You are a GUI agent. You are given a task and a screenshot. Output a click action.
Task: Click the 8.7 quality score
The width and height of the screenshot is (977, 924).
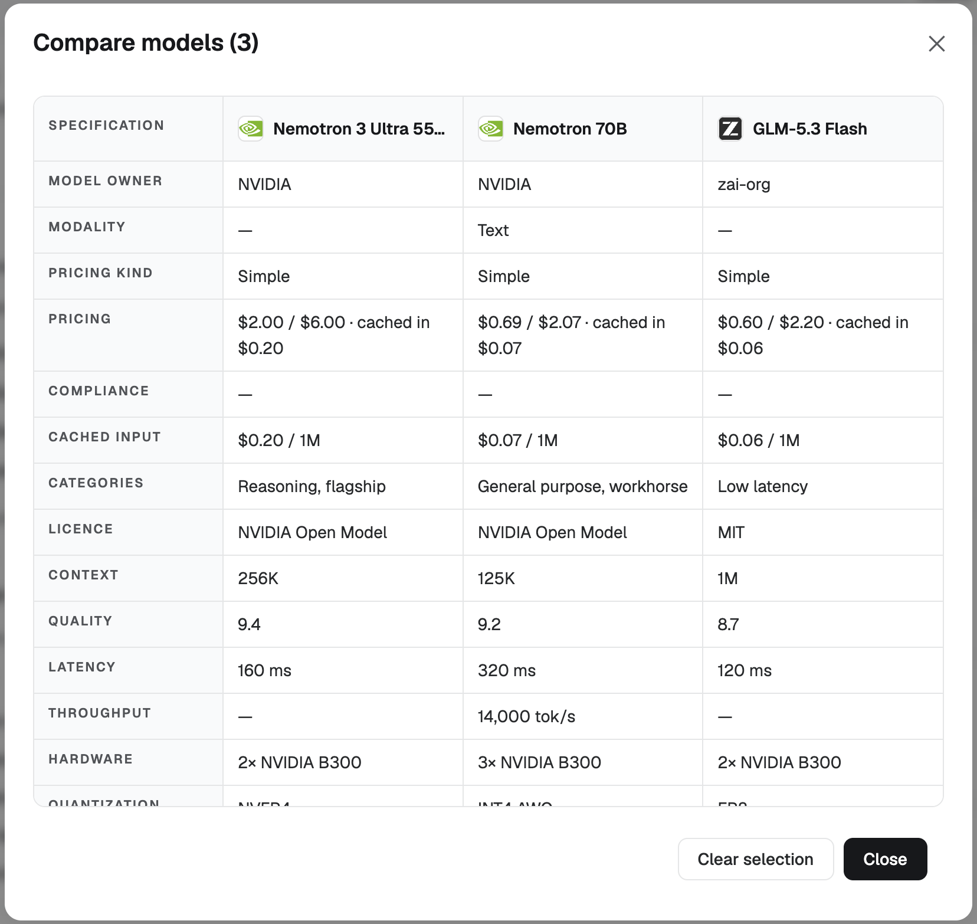pos(729,625)
